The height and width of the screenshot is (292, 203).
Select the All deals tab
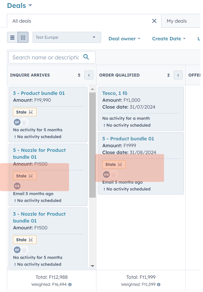point(22,21)
